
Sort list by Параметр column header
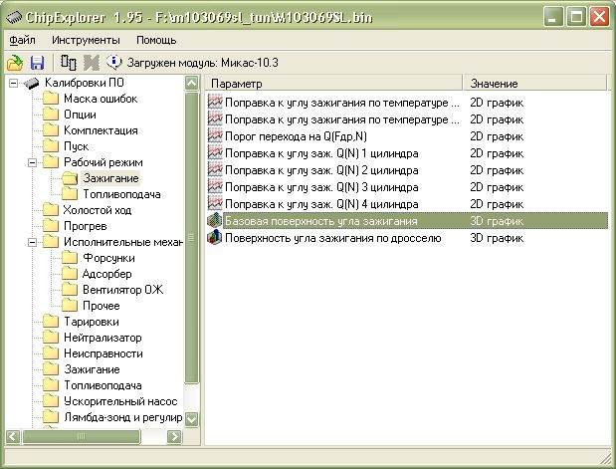[x=333, y=83]
